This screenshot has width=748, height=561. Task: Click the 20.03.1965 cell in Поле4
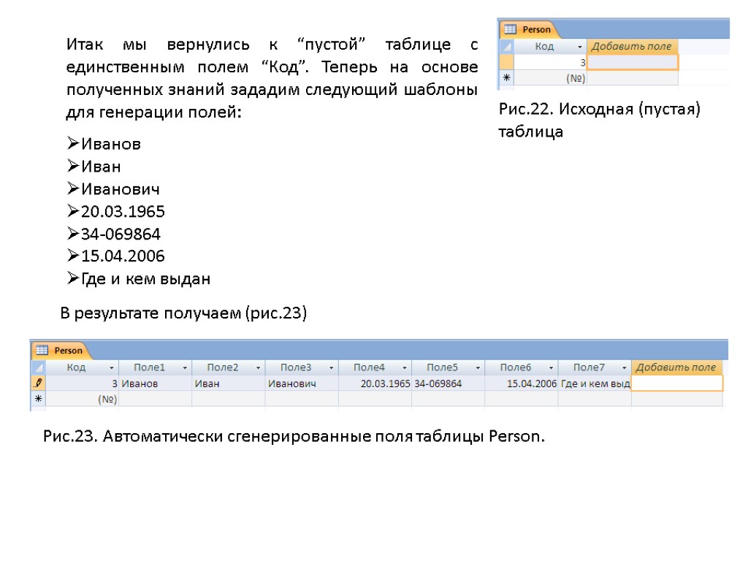click(375, 383)
